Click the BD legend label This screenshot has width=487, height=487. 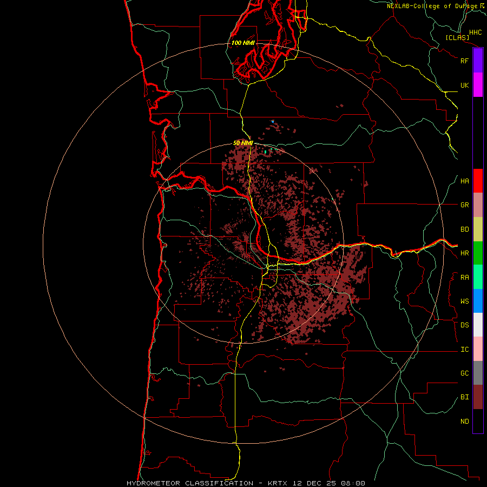click(x=464, y=229)
